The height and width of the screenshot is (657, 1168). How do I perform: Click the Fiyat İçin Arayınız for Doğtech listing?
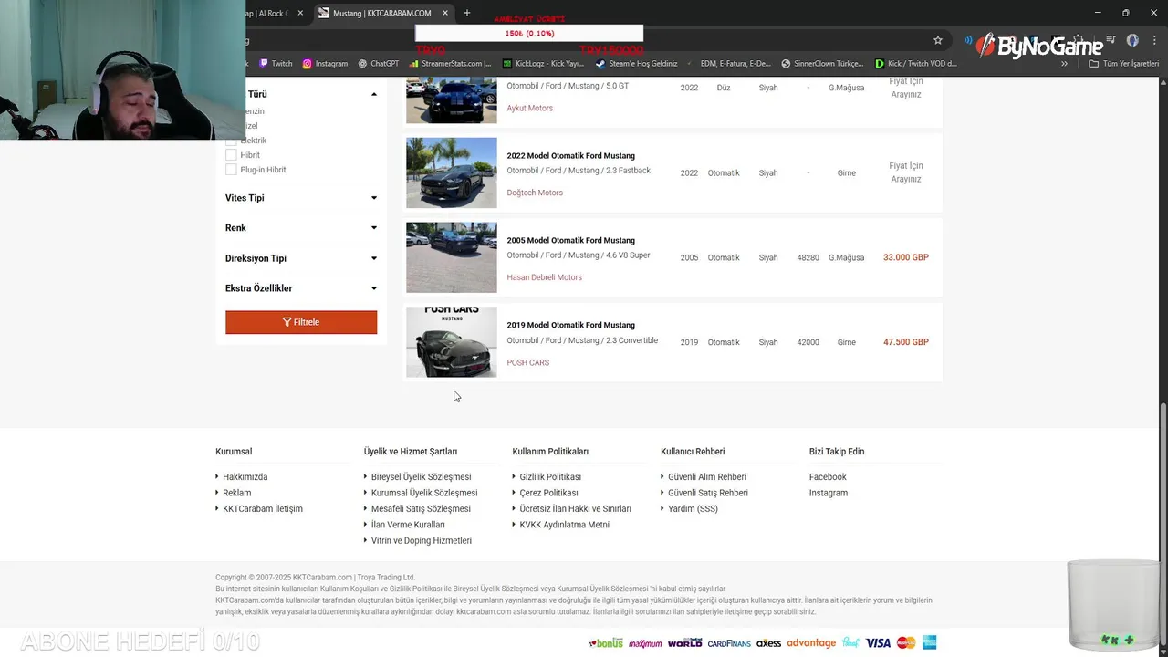pyautogui.click(x=906, y=172)
